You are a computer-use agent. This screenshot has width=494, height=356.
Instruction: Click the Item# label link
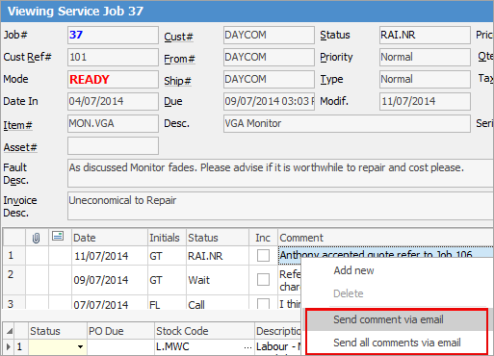pos(18,125)
